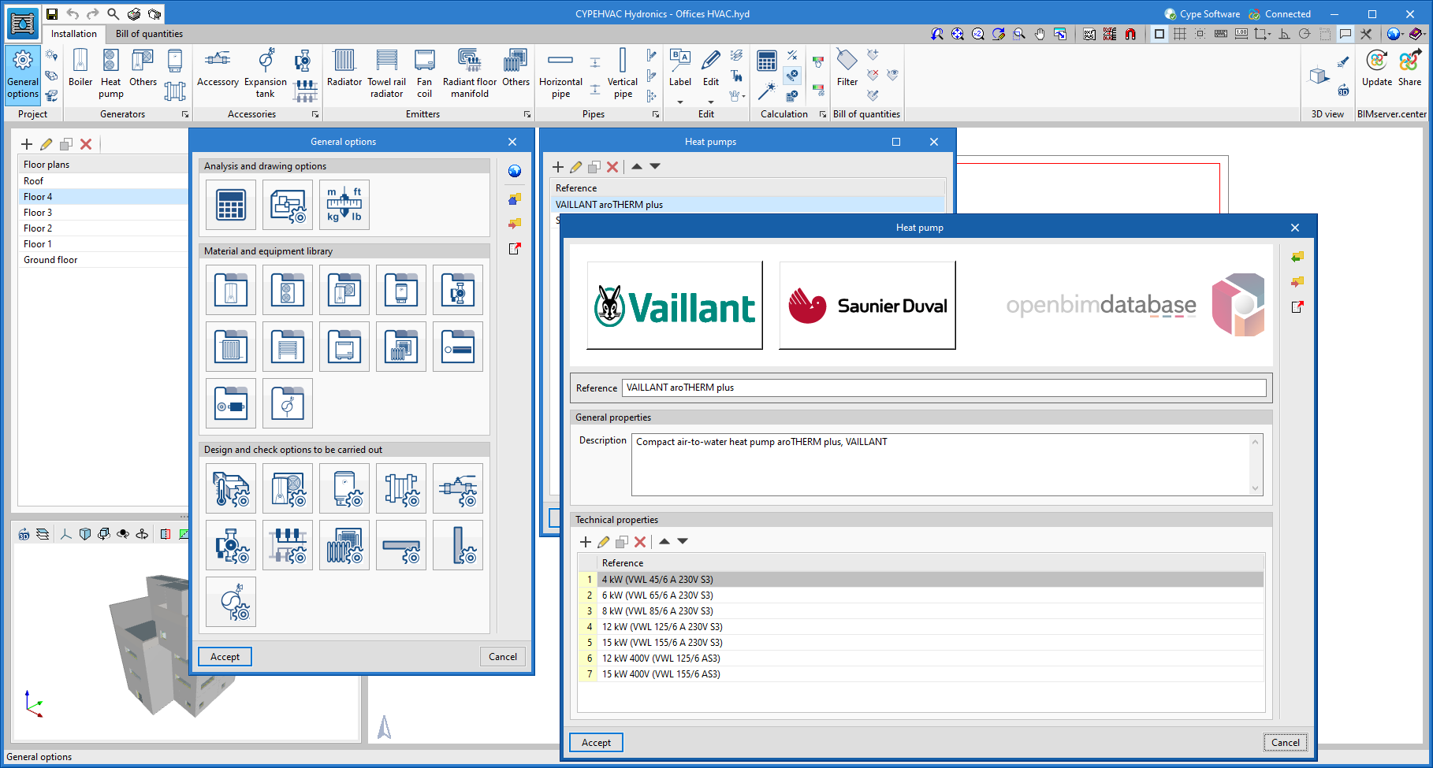Select the Boiler tool in ribbon
The width and height of the screenshot is (1433, 768).
point(80,69)
